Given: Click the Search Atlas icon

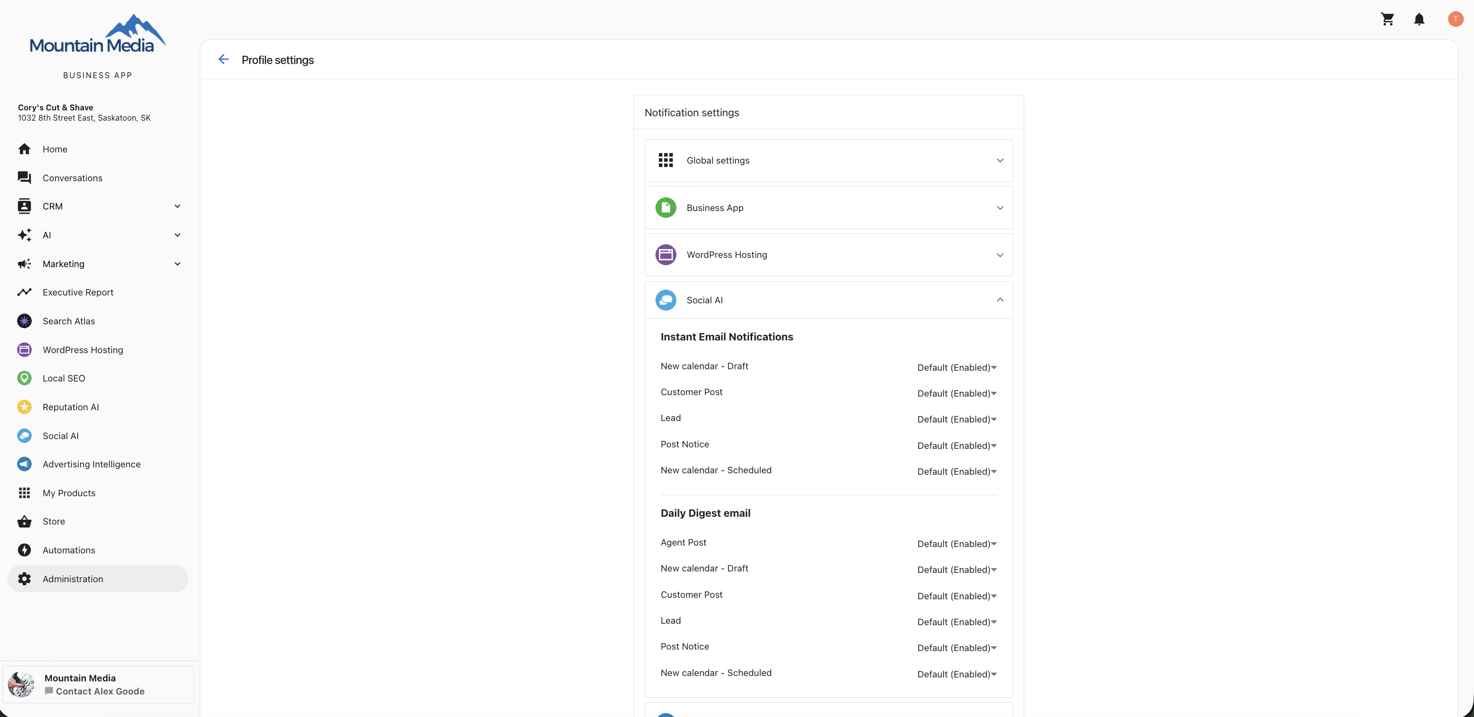Looking at the screenshot, I should click(x=24, y=321).
